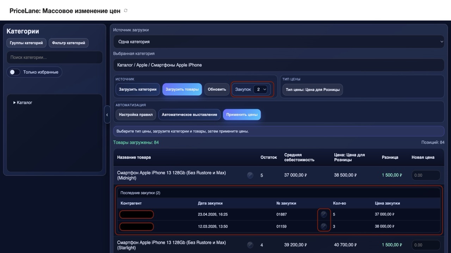Collapse the categories sidebar with the arrow handle
The image size is (451, 253).
click(107, 115)
